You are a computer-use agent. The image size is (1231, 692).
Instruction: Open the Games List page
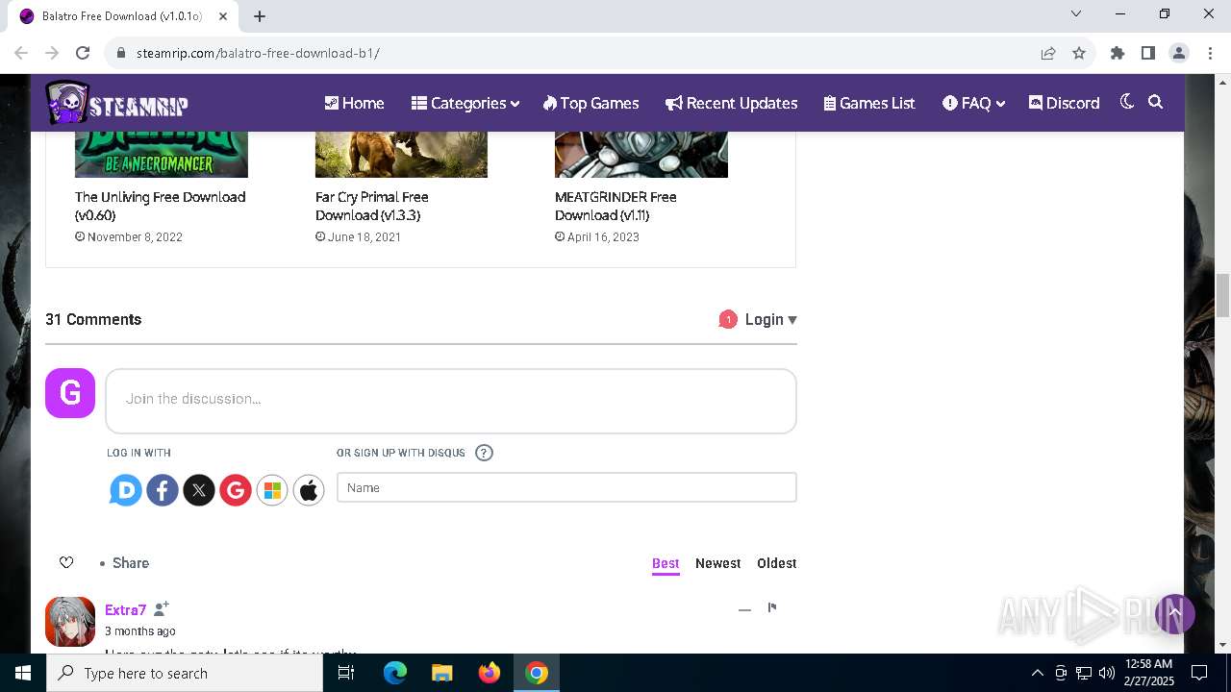[x=870, y=103]
